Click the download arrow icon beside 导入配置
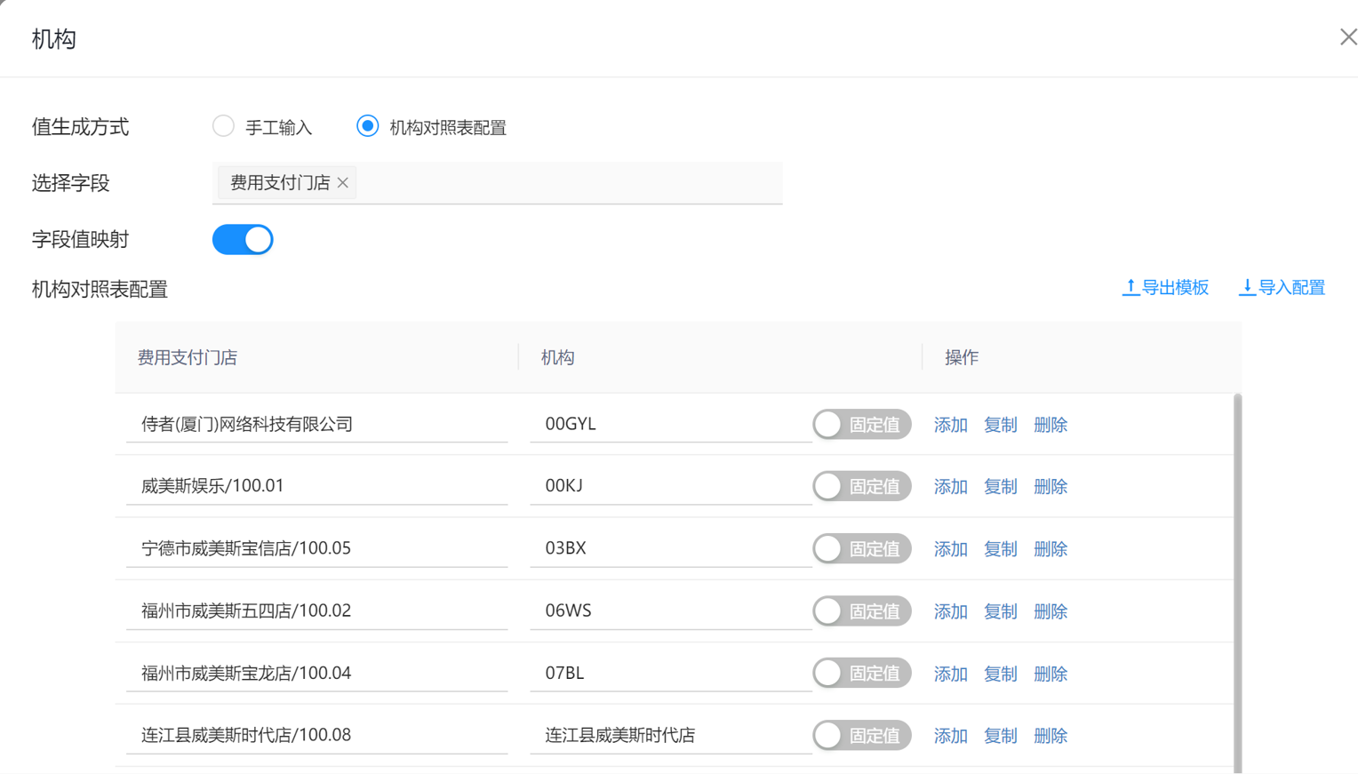The image size is (1358, 774). click(1248, 287)
